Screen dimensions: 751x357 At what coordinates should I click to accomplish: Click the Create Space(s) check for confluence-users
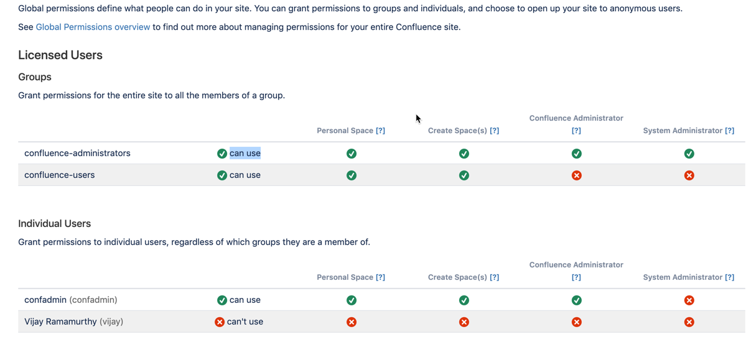[x=464, y=175]
